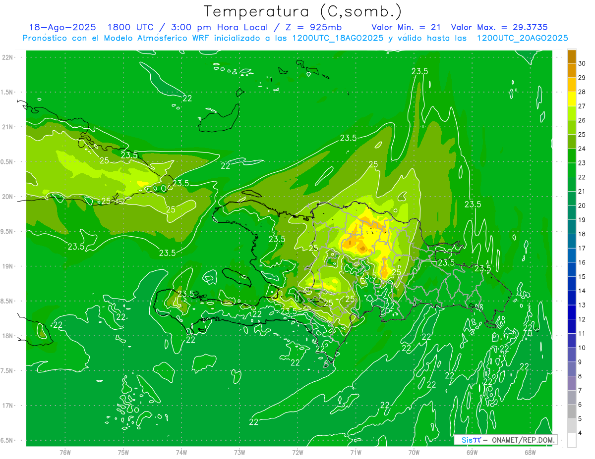Click the "18N" latitude axis label
The height and width of the screenshot is (459, 595).
tap(8, 336)
